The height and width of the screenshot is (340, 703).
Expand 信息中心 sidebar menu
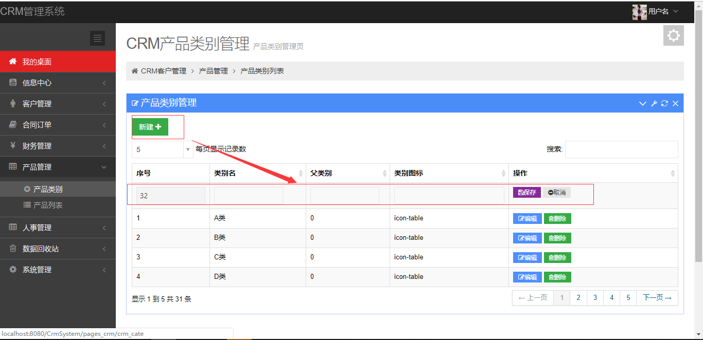tap(58, 83)
